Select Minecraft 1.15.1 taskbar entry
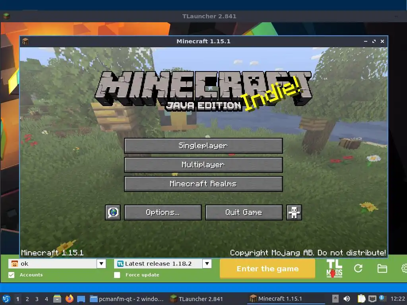This screenshot has width=407, height=305. 286,299
